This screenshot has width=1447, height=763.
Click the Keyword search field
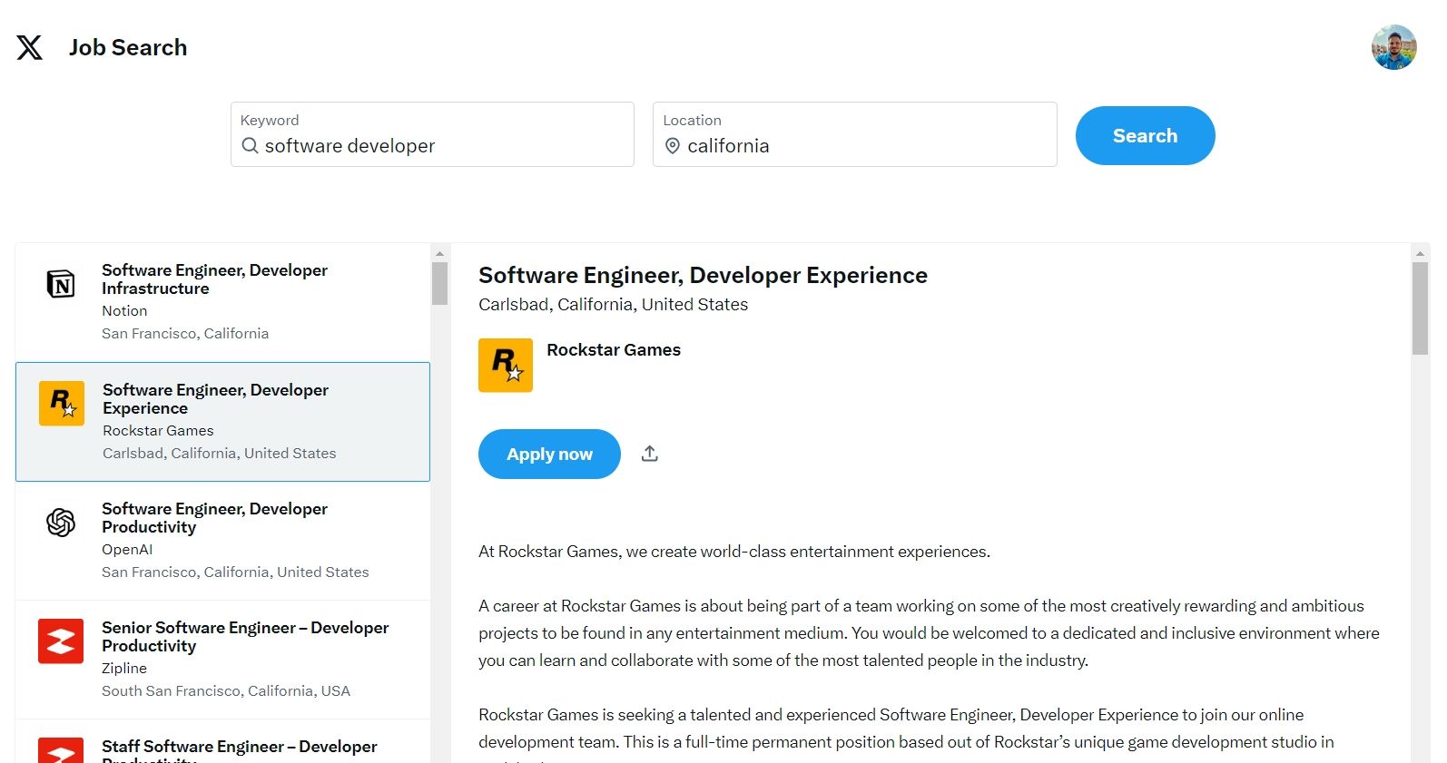pos(432,134)
